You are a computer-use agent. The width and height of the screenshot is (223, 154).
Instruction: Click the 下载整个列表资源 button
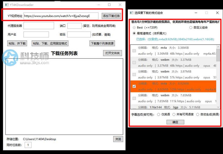[x=102, y=43]
